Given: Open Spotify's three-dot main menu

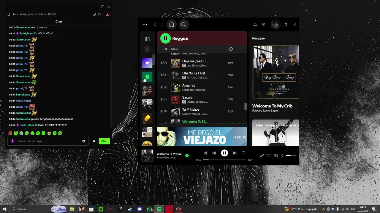Looking at the screenshot, I should [145, 25].
